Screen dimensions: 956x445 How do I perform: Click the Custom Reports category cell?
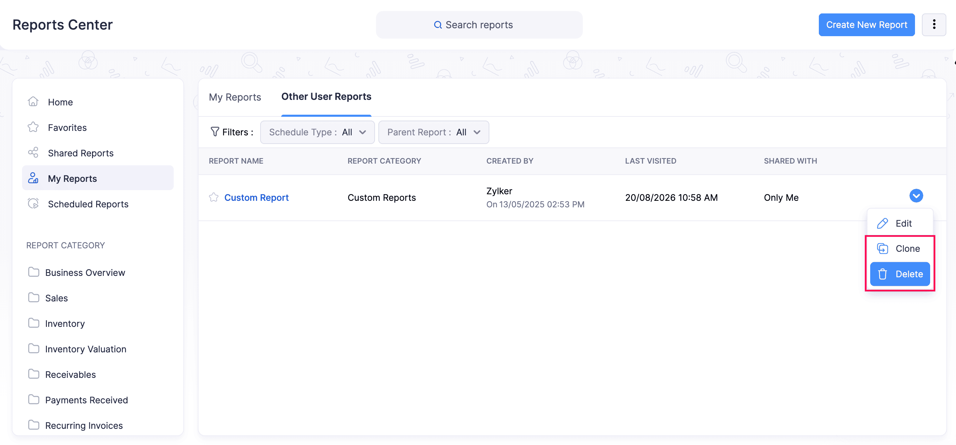pos(382,197)
